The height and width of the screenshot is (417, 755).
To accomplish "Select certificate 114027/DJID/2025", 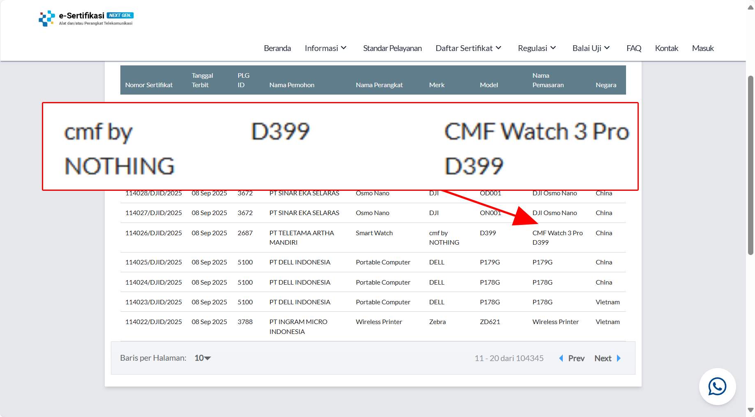I will pyautogui.click(x=153, y=213).
